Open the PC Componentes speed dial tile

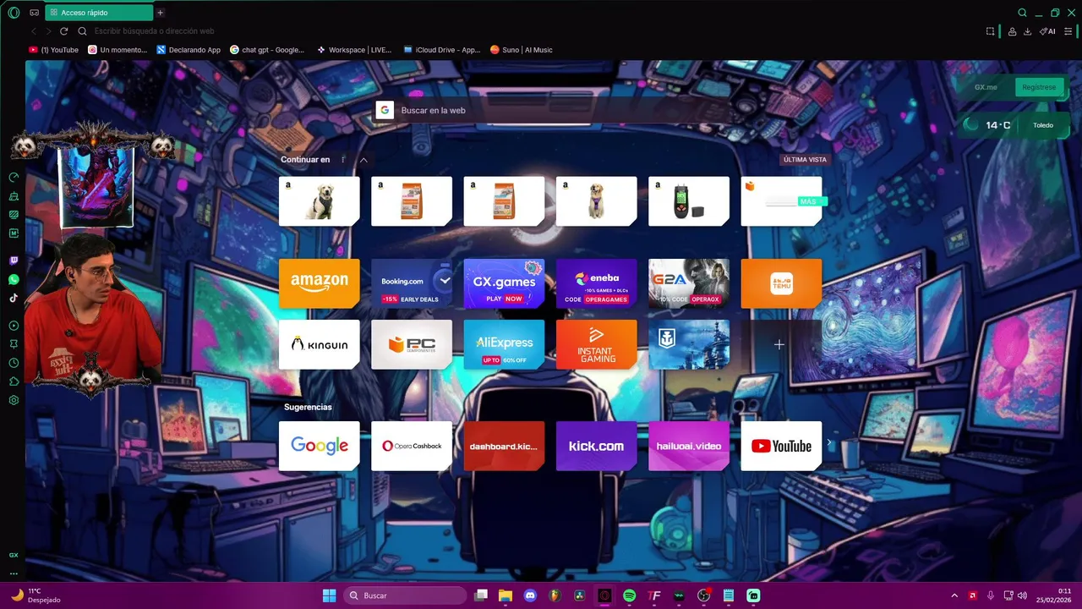click(412, 344)
